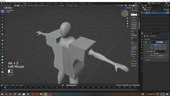Switch to the Layout workspace tab
The width and height of the screenshot is (170, 96).
pyautogui.click(x=25, y=3)
